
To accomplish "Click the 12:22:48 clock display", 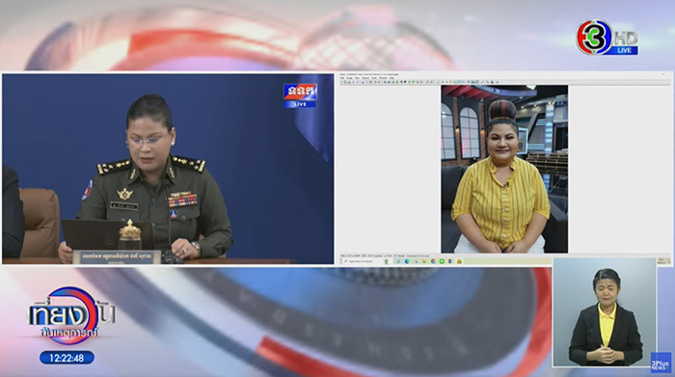I will pos(67,358).
